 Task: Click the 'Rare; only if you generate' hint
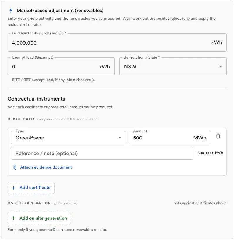[57, 230]
